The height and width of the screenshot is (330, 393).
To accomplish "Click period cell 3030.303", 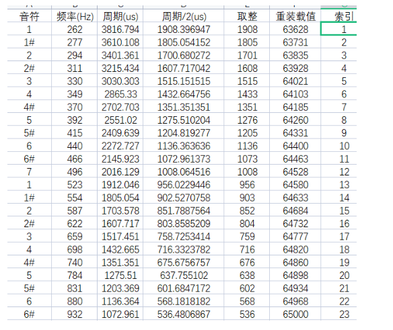I will [x=120, y=81].
